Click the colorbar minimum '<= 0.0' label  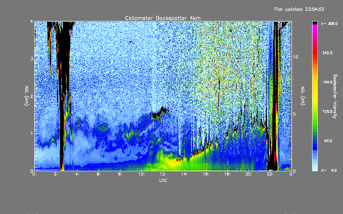tap(329, 170)
